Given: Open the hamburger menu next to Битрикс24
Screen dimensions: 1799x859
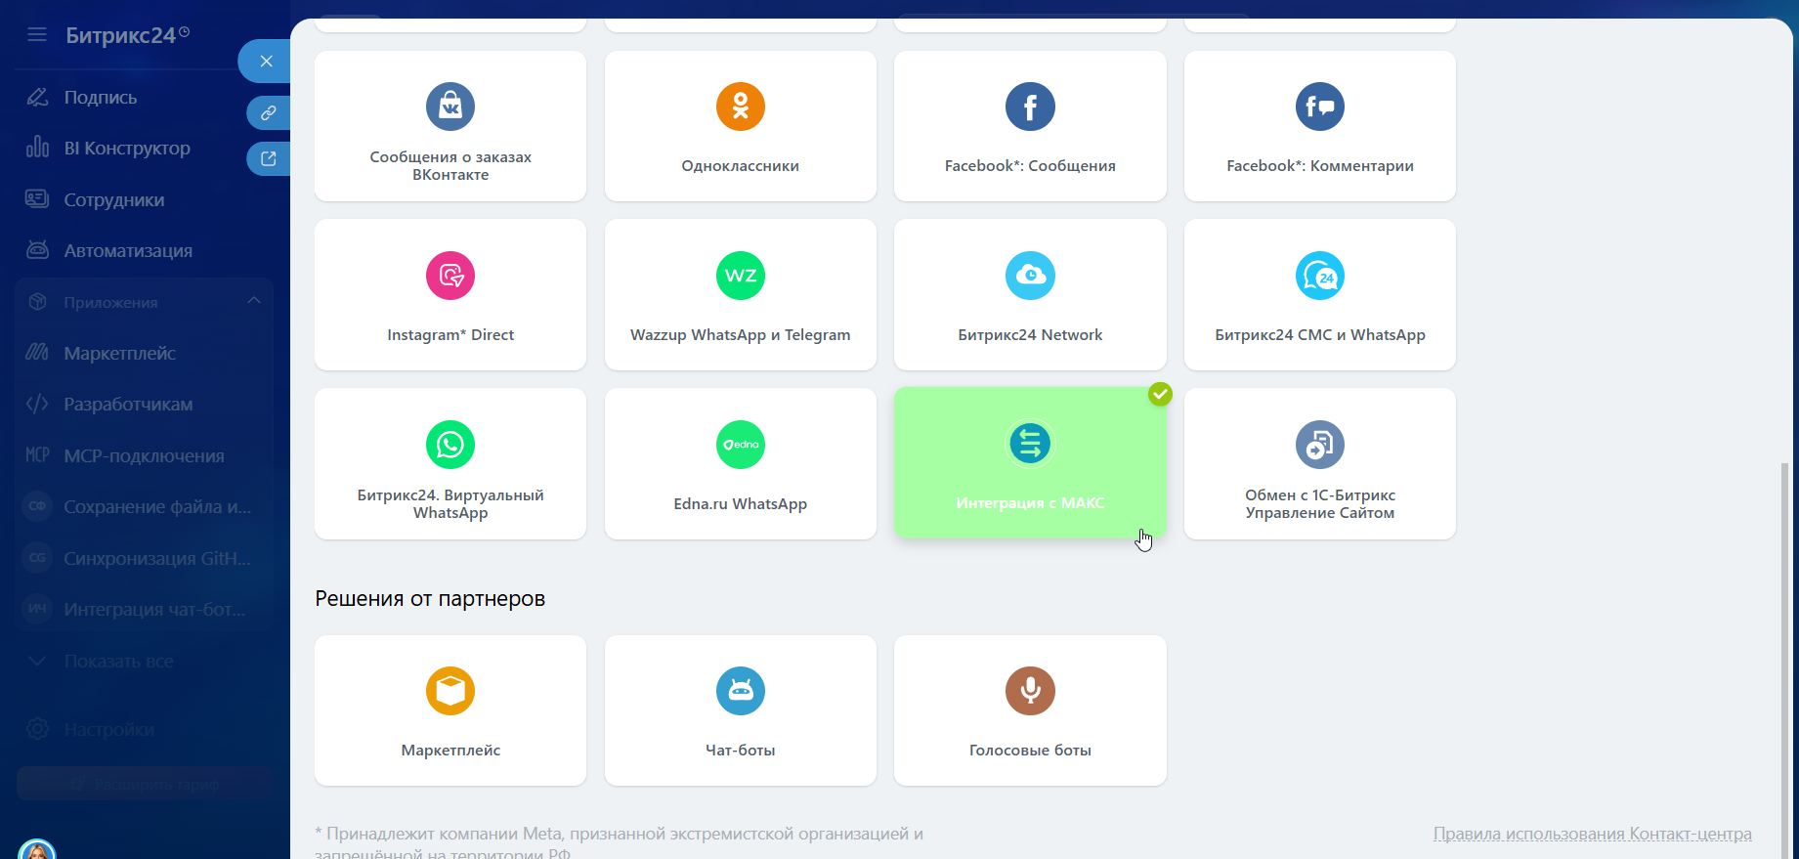Looking at the screenshot, I should click(x=37, y=35).
